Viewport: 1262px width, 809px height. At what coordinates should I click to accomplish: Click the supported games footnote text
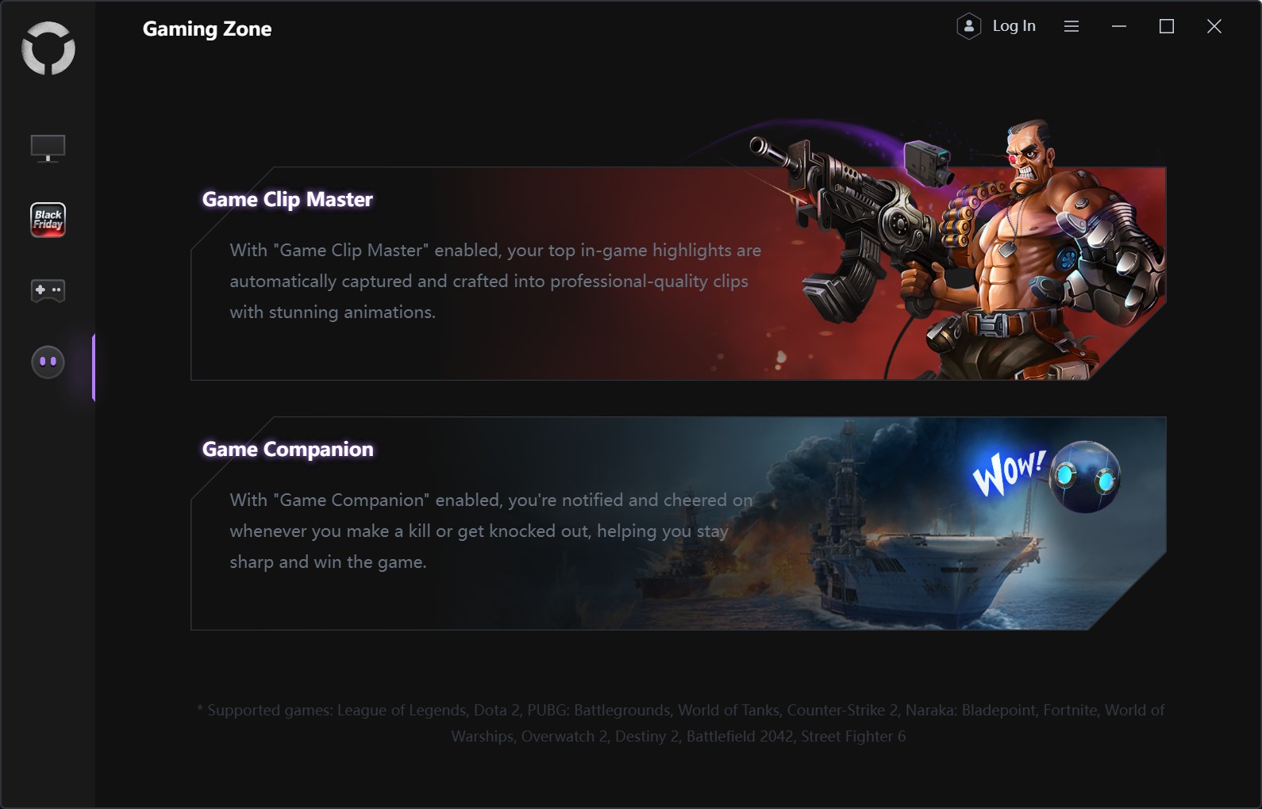pyautogui.click(x=680, y=723)
